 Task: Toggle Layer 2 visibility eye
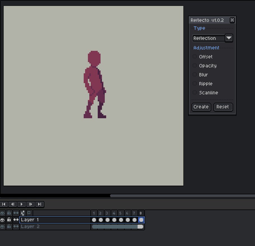click(2, 227)
